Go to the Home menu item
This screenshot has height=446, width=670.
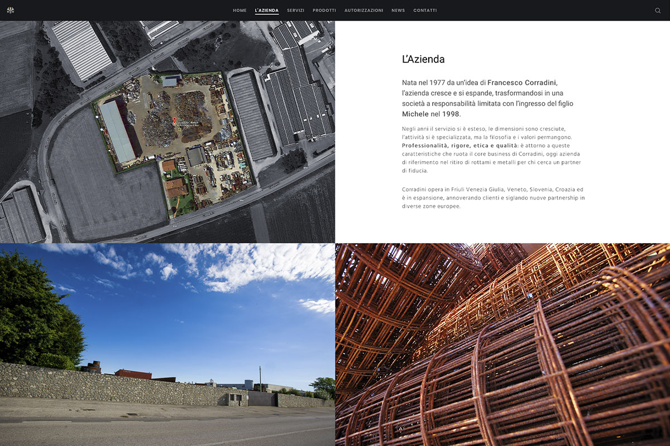pos(240,11)
